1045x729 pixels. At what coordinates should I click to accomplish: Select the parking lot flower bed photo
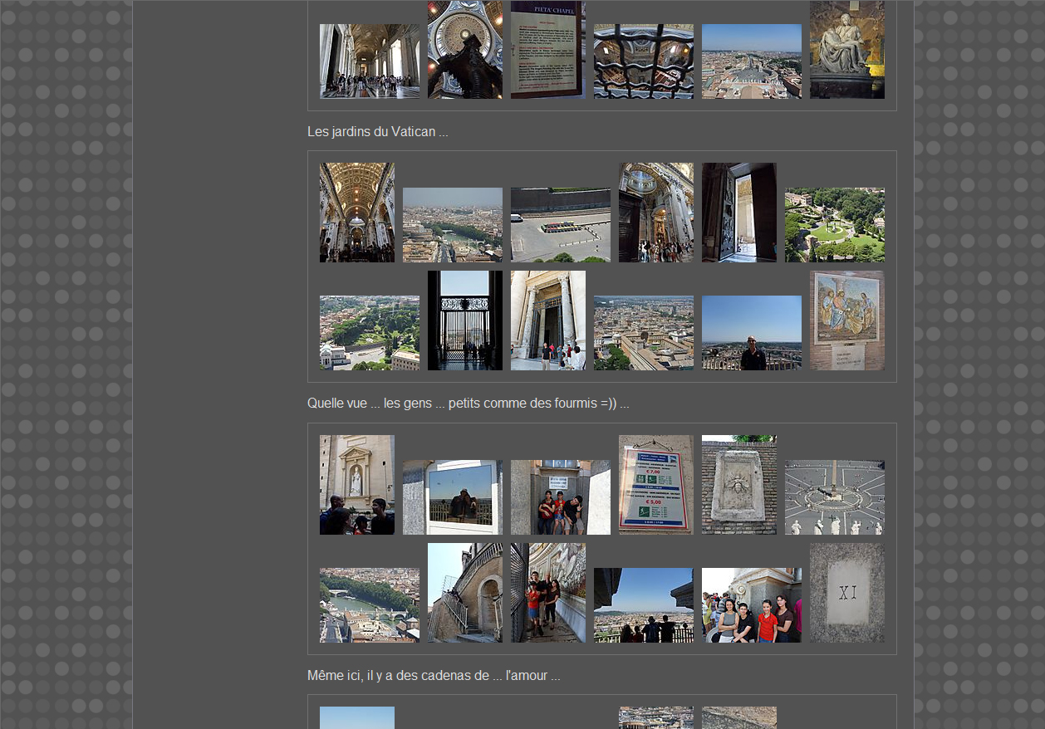[x=560, y=225]
